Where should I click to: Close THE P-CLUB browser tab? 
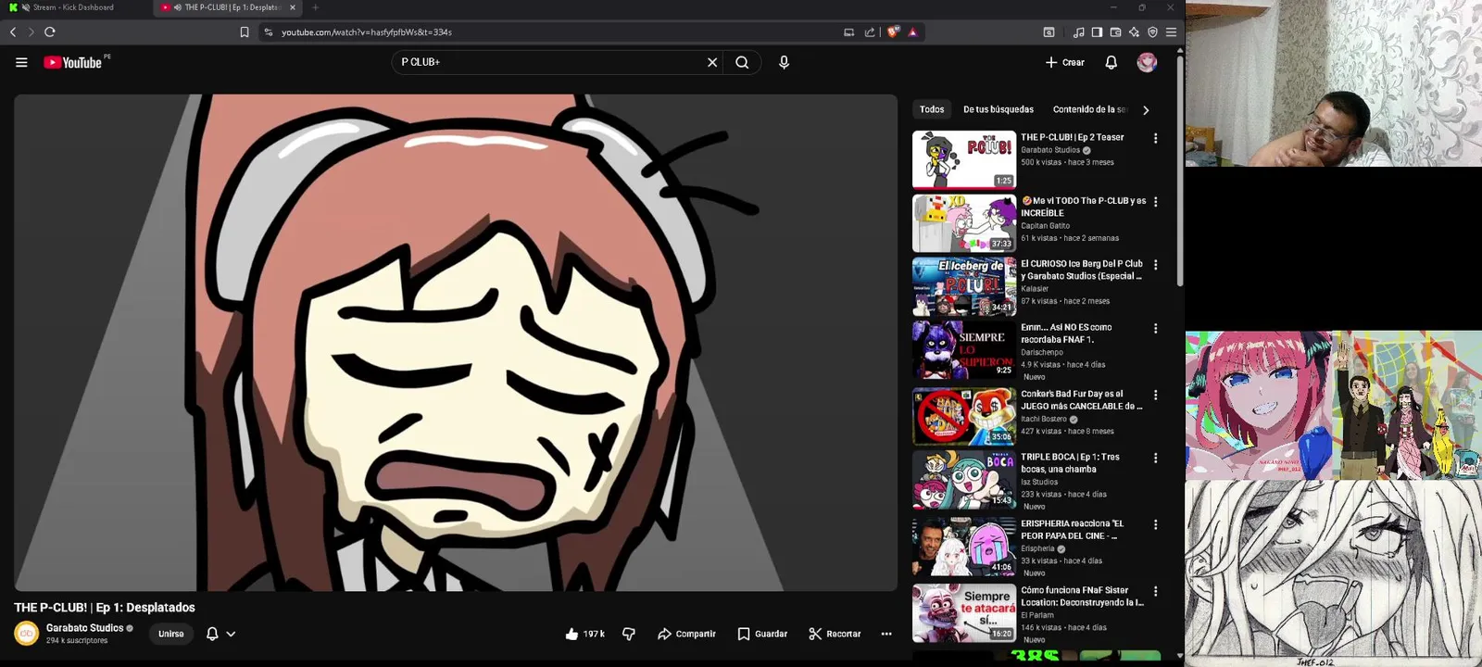(293, 7)
